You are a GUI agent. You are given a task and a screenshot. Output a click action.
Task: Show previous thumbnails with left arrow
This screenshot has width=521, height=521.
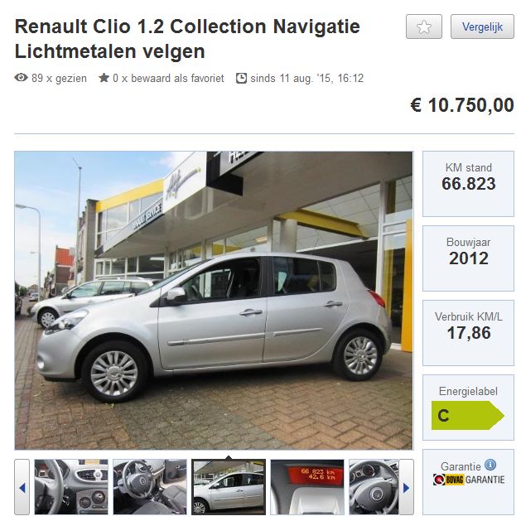point(22,487)
